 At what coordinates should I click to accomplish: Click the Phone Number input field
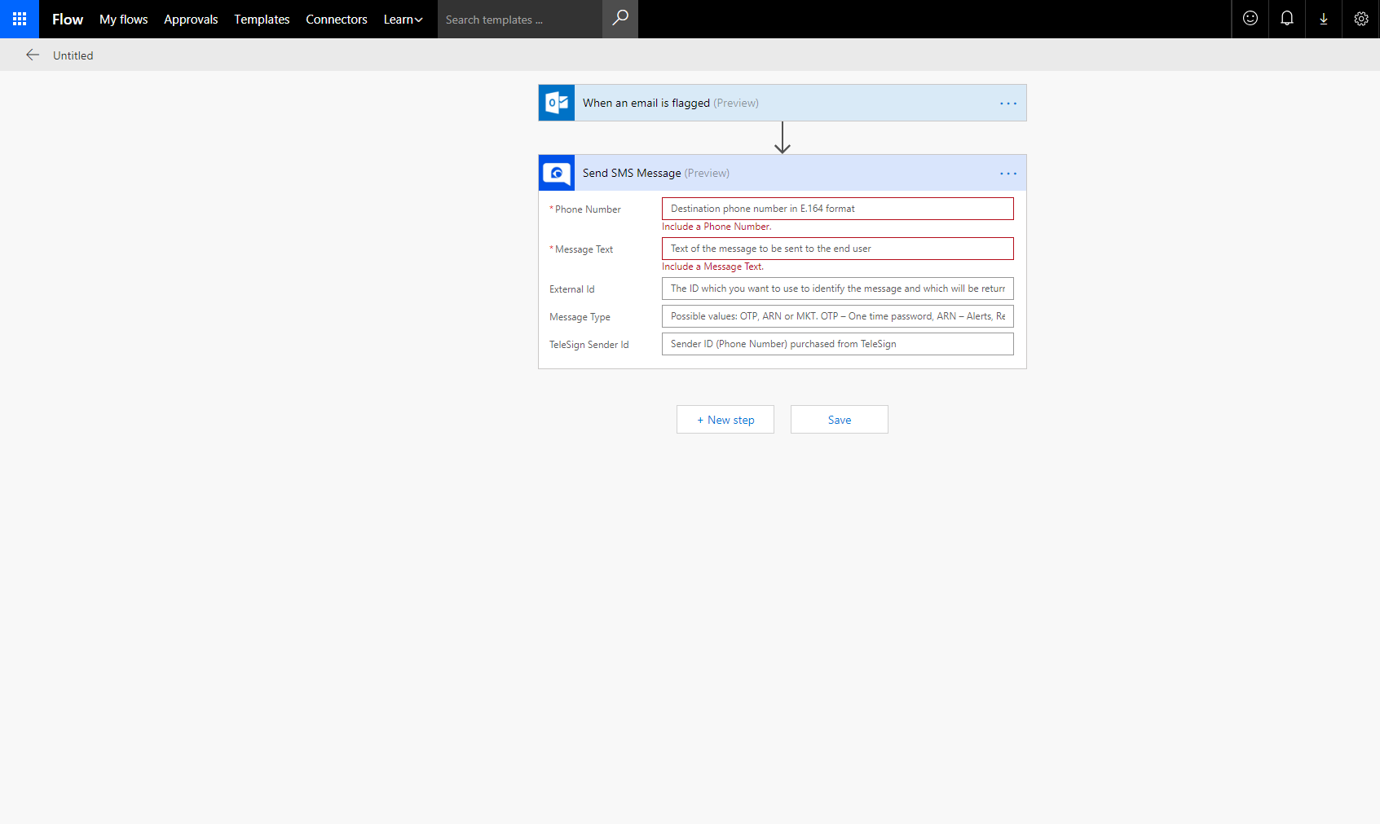pos(837,209)
